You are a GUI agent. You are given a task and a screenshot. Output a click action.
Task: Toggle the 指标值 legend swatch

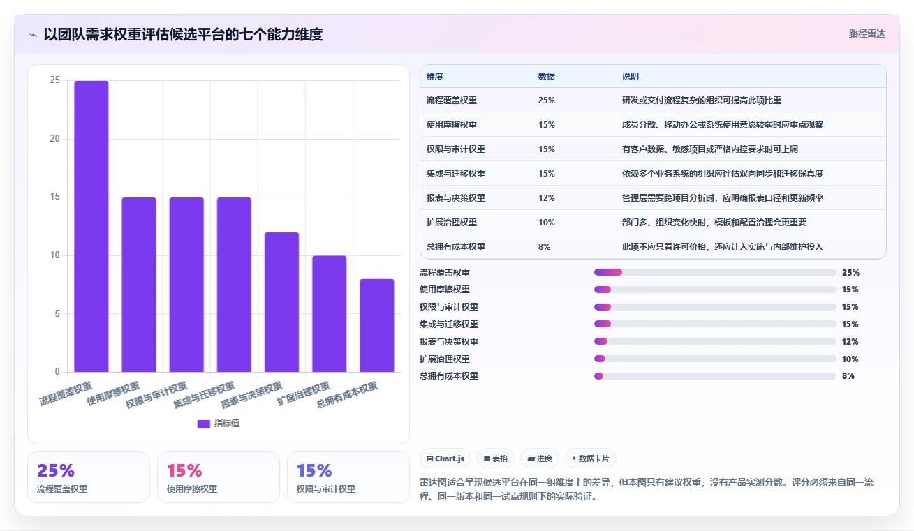pyautogui.click(x=204, y=424)
